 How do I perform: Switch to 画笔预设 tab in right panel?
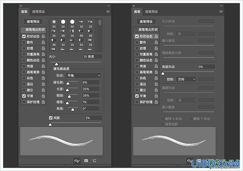point(151,12)
